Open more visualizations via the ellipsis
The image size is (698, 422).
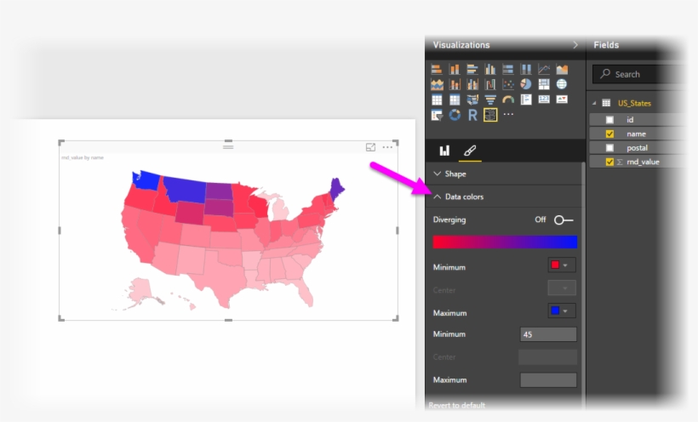[x=508, y=114]
